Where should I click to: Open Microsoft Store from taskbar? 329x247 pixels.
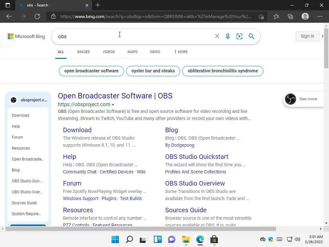214,239
